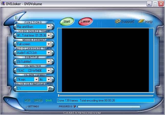This screenshot has height=115, width=165.
Task: Select the DivX format option
Action: [49, 100]
